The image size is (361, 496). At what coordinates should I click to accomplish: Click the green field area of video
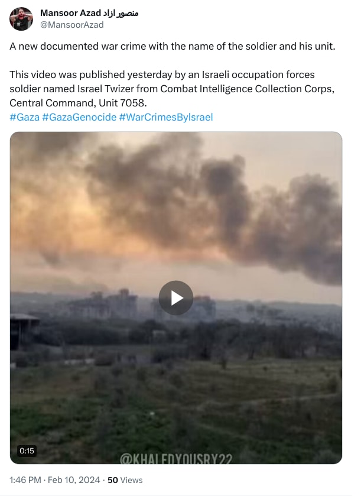click(x=175, y=408)
